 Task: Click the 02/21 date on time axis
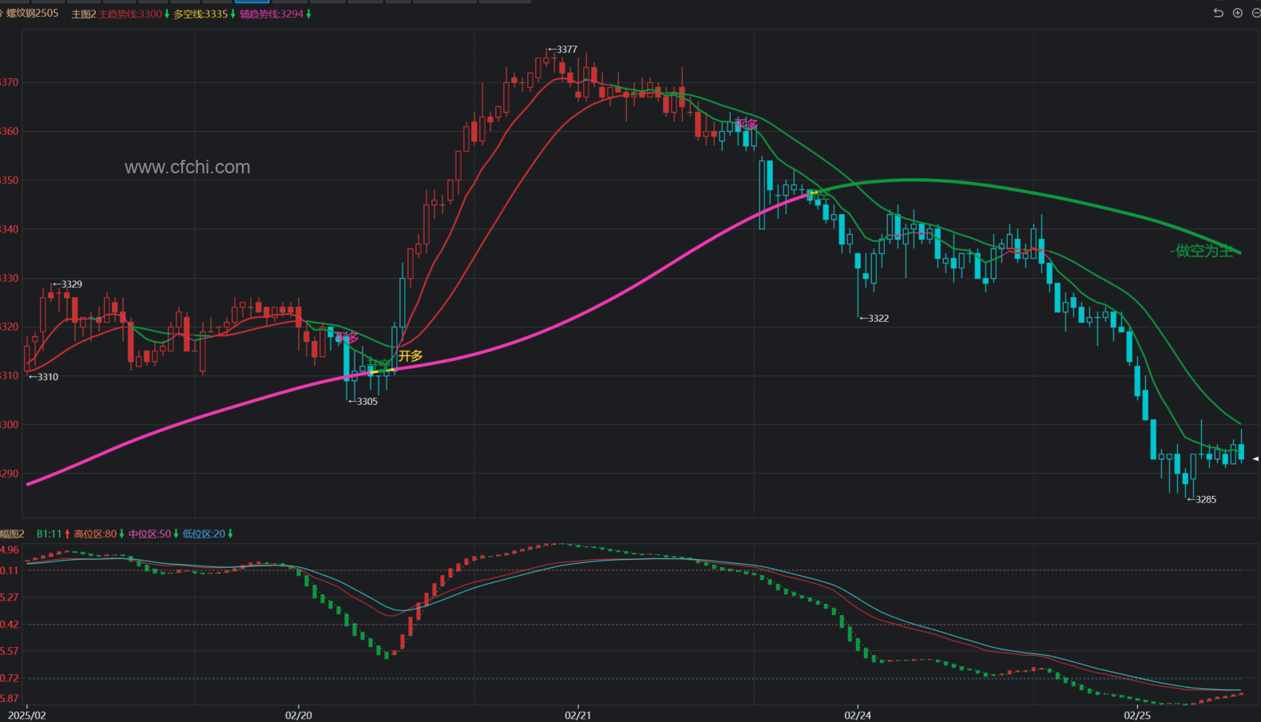pos(578,715)
